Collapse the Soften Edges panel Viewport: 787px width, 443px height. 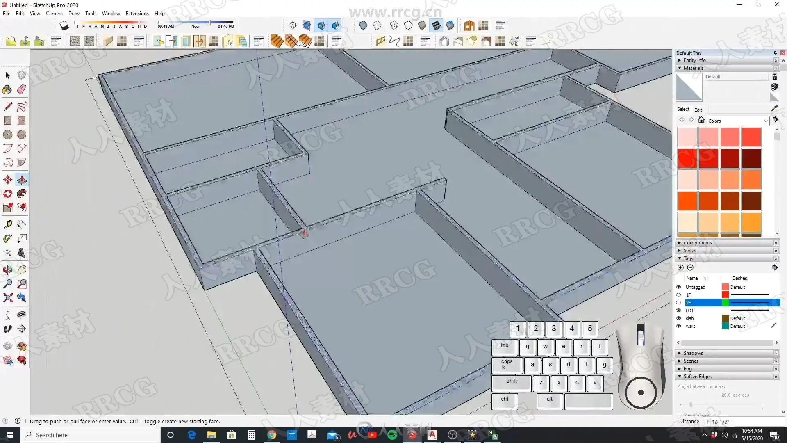tap(697, 377)
